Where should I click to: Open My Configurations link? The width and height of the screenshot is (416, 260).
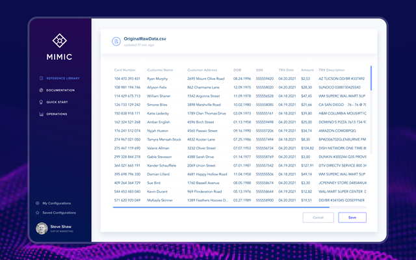coord(57,203)
